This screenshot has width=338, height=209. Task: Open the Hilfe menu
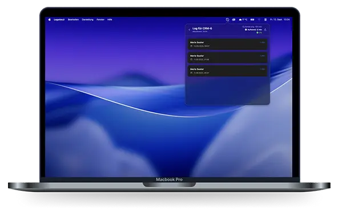(x=110, y=19)
